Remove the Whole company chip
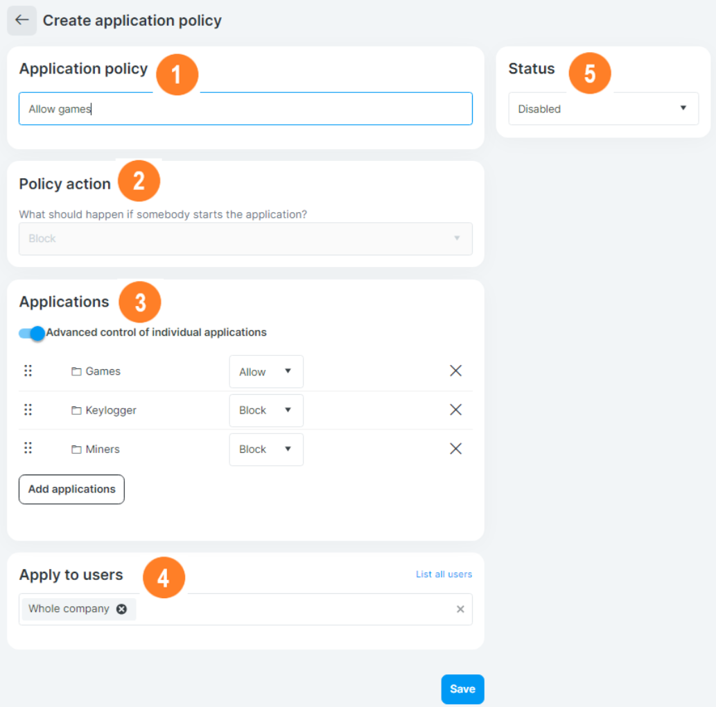Viewport: 716px width, 707px height. point(122,608)
